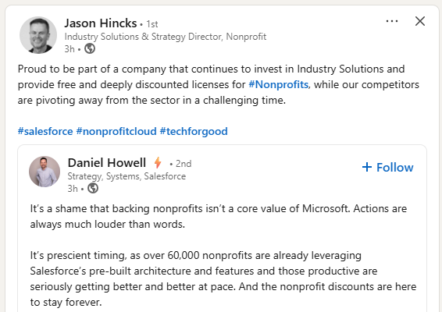Screen dimensions: 442x312
Task: Click globe visibility icon on Jason's post
Action: 90,48
